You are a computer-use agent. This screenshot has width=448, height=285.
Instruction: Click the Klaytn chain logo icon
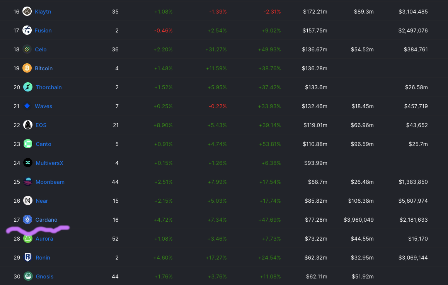tap(27, 12)
